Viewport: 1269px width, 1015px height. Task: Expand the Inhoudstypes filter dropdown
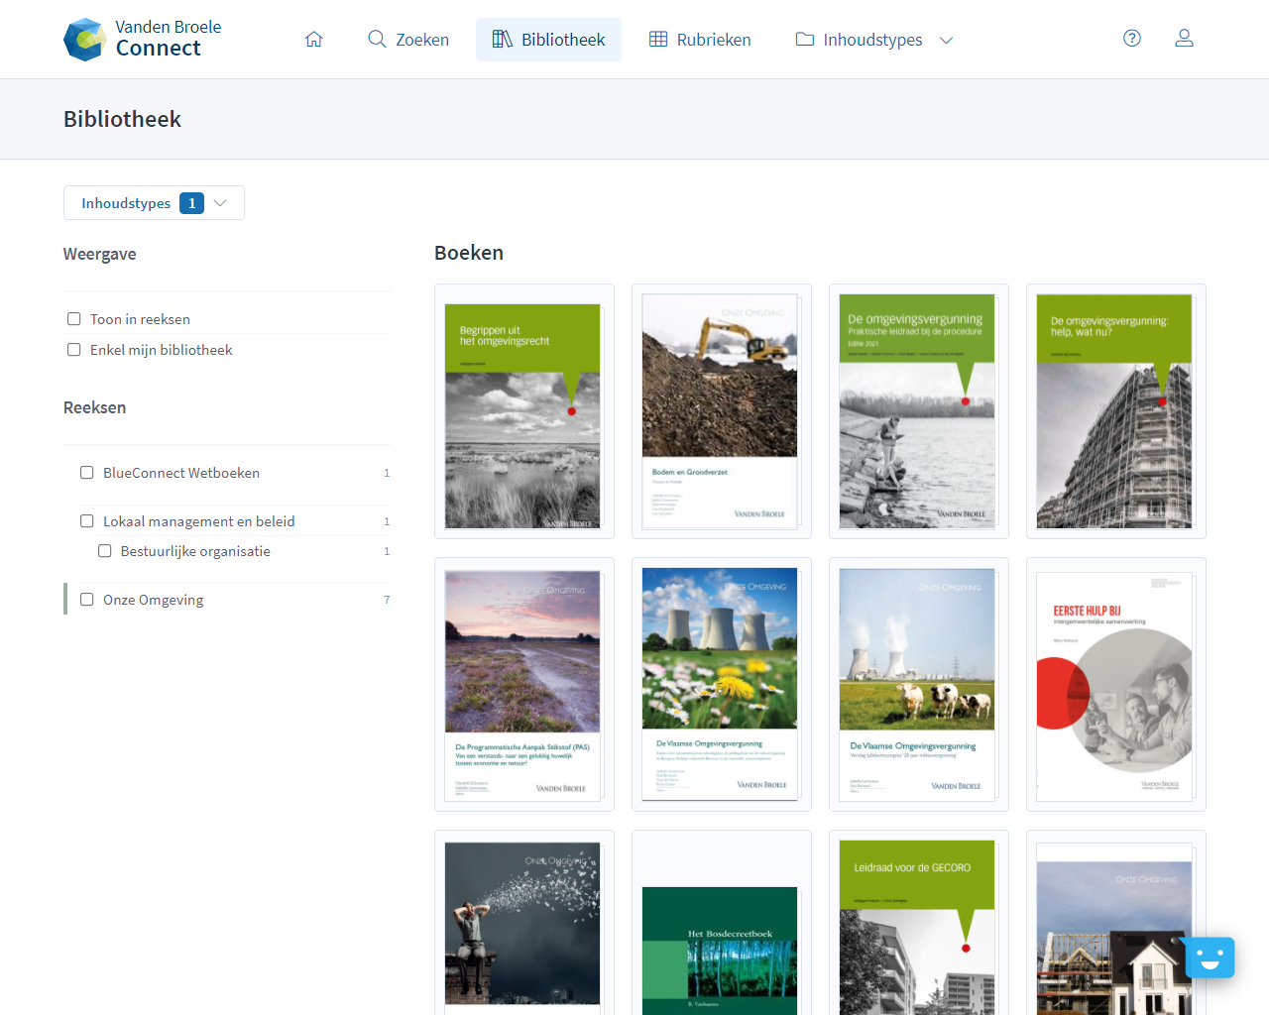[154, 203]
